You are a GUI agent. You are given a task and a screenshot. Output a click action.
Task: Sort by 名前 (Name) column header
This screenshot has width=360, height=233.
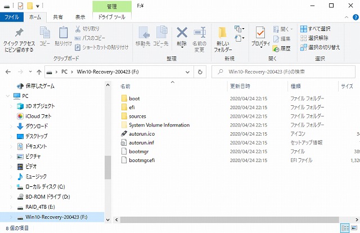(125, 87)
